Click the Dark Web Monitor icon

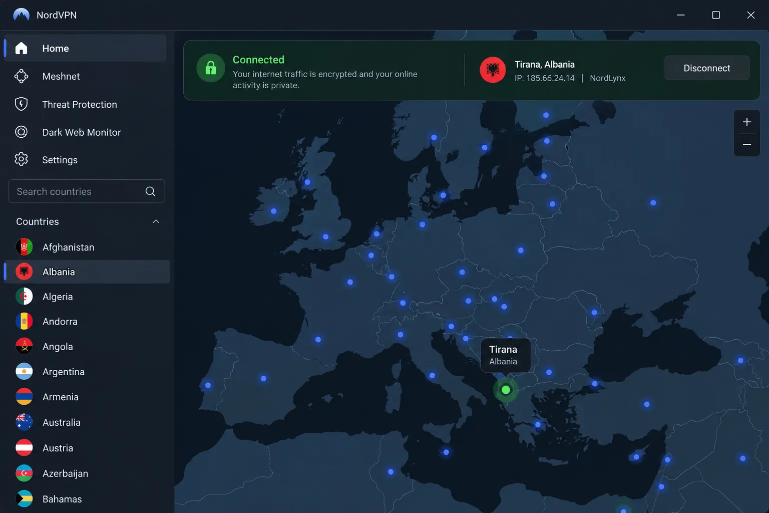21,132
